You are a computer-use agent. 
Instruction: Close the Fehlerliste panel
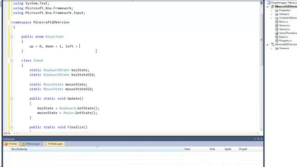pyautogui.click(x=261, y=139)
